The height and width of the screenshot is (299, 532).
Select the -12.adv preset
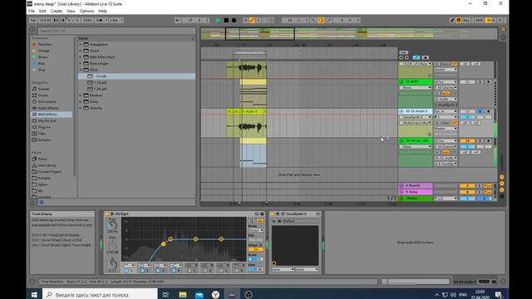click(x=136, y=76)
